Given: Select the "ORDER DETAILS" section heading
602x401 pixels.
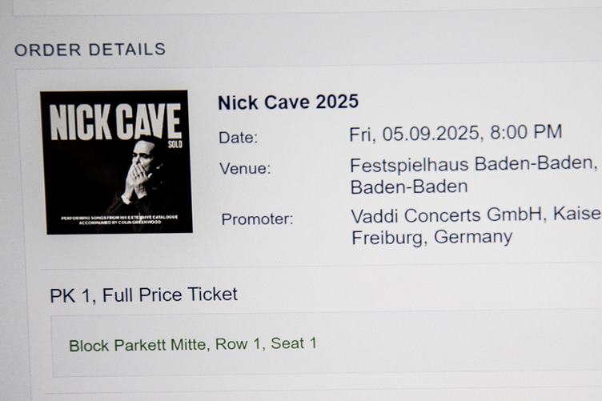Looking at the screenshot, I should pyautogui.click(x=90, y=50).
